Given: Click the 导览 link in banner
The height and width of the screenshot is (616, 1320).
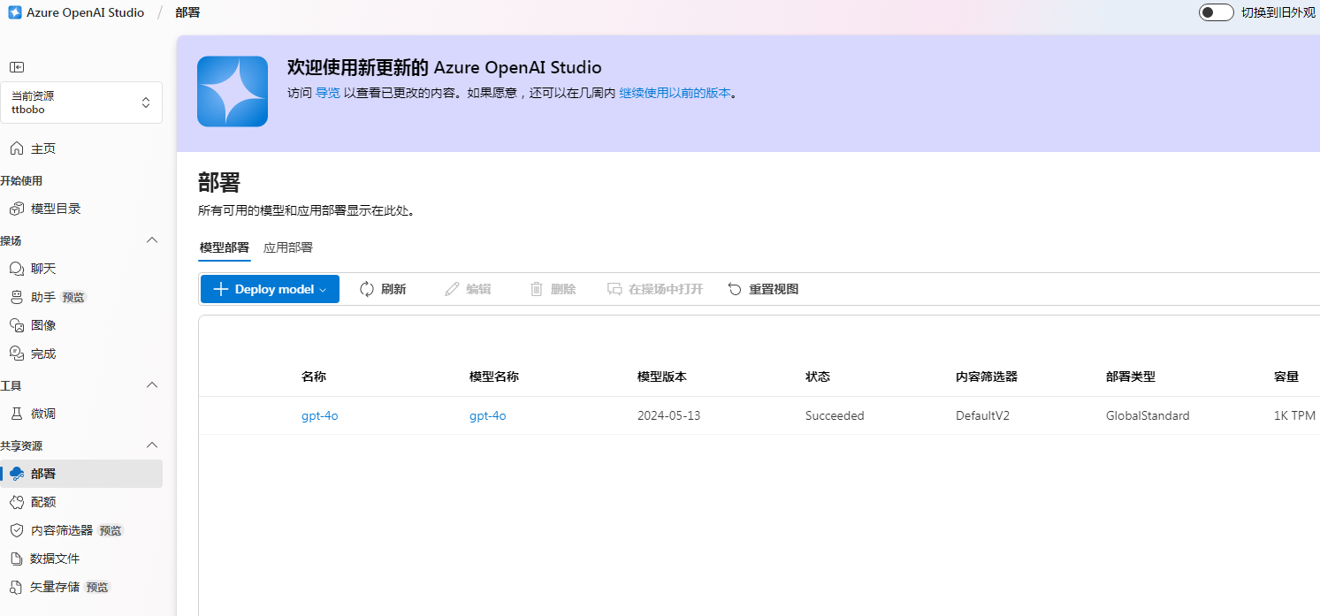Looking at the screenshot, I should click(328, 93).
